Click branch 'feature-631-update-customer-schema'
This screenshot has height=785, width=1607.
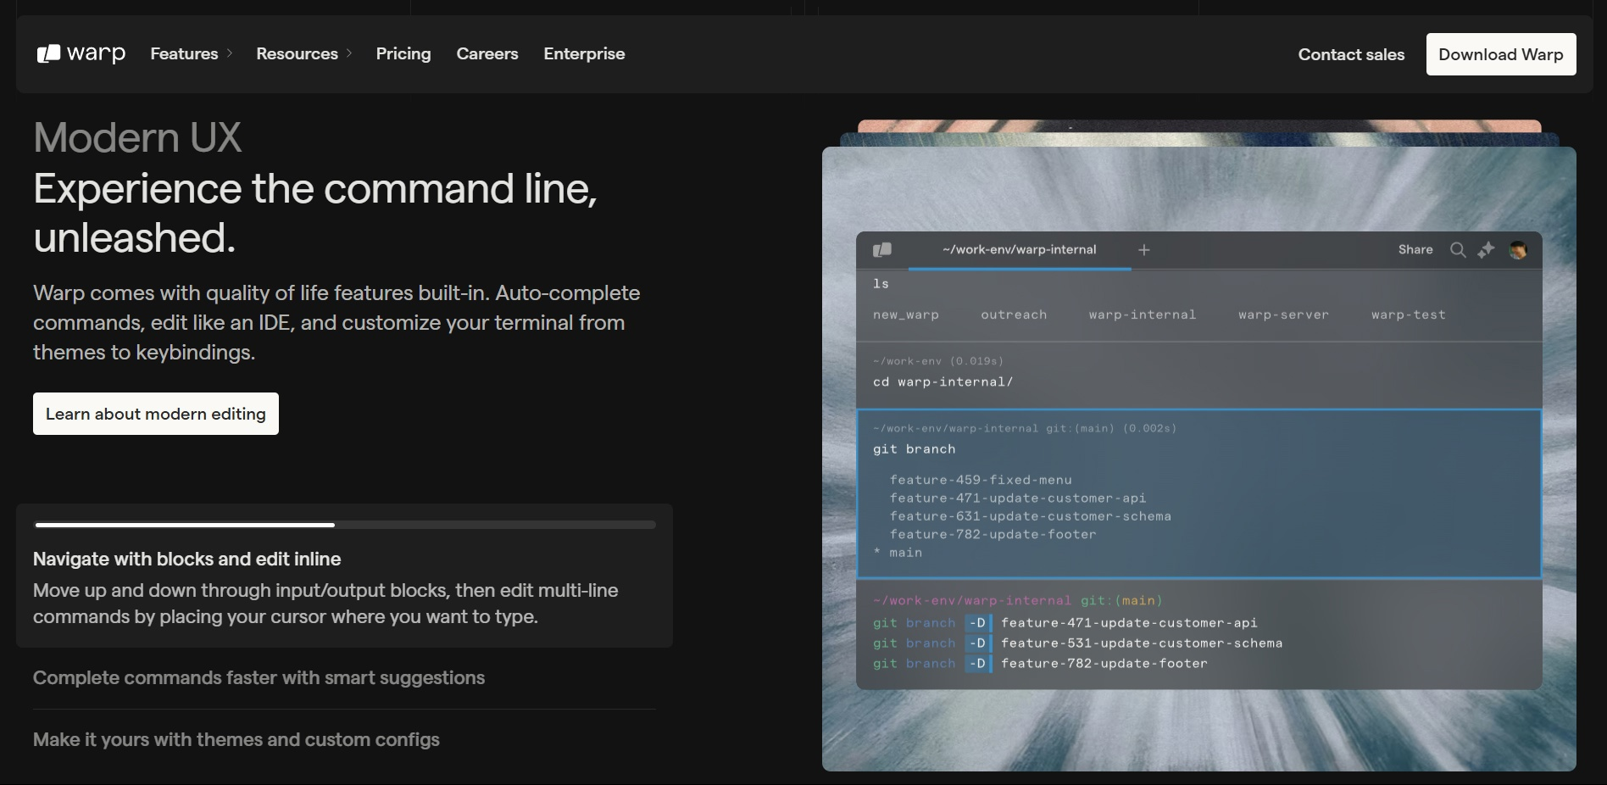point(1031,516)
